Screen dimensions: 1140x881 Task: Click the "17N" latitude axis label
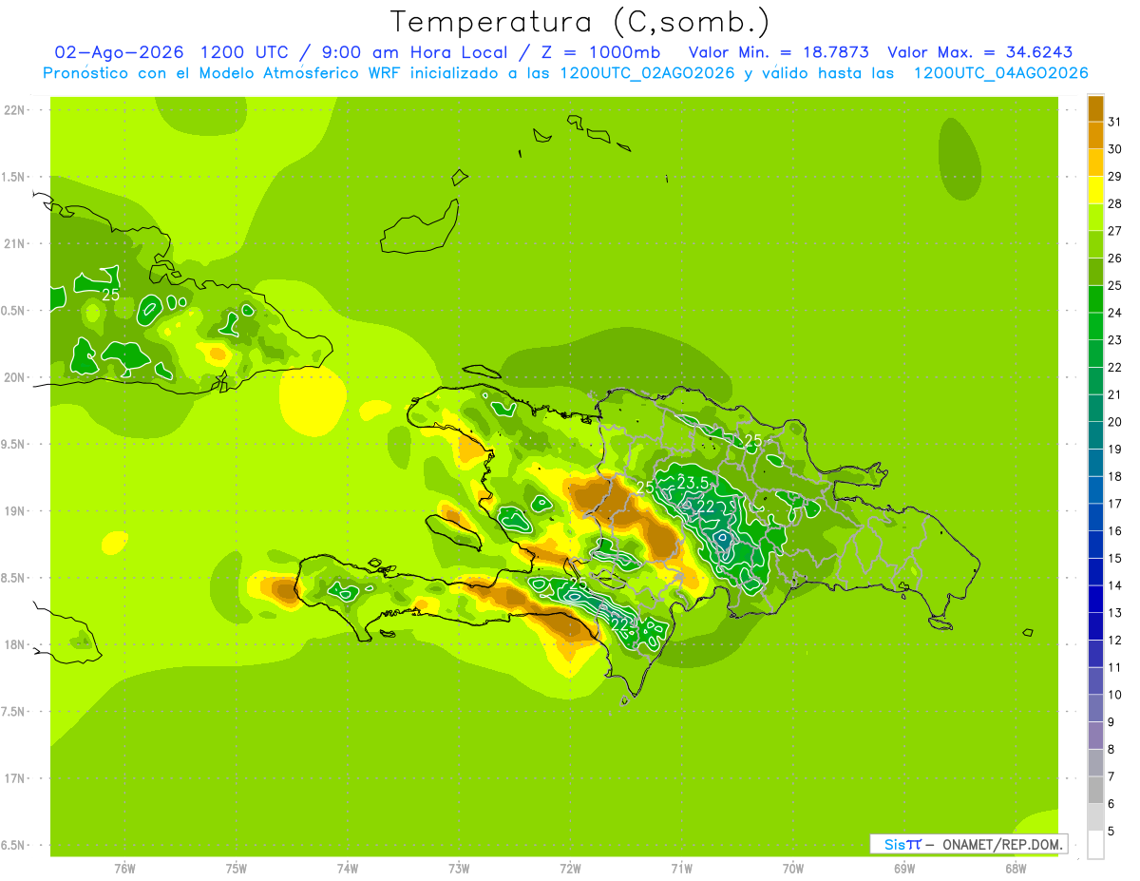(15, 778)
